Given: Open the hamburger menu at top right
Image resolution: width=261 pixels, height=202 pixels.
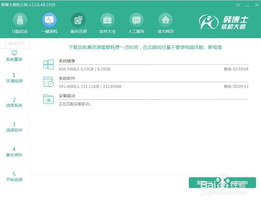Looking at the screenshot, I should 238,5.
